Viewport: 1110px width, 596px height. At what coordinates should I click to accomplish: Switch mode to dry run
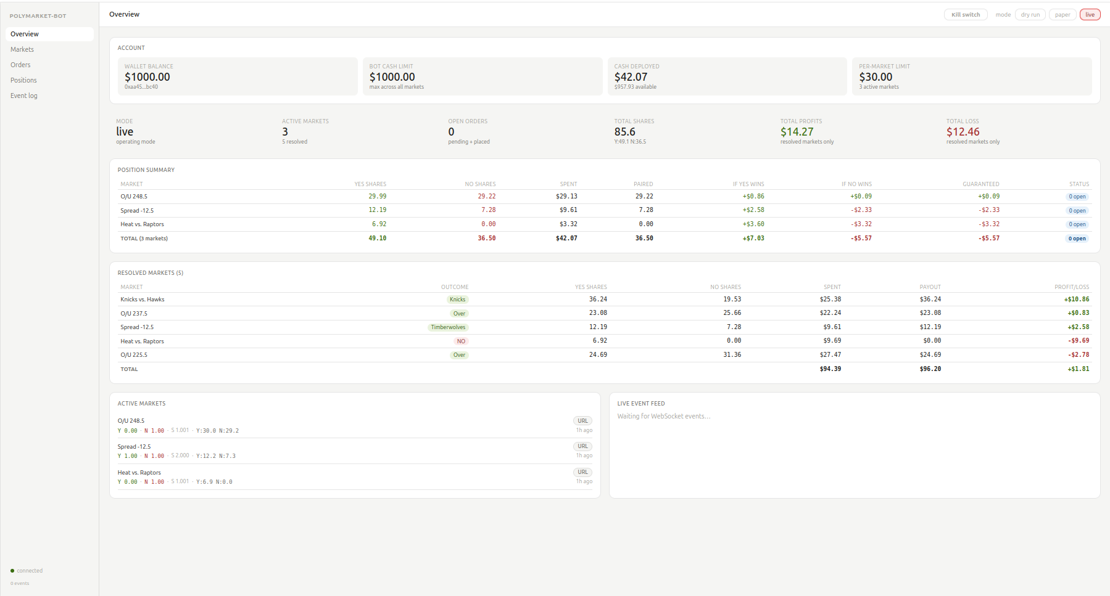[1030, 15]
